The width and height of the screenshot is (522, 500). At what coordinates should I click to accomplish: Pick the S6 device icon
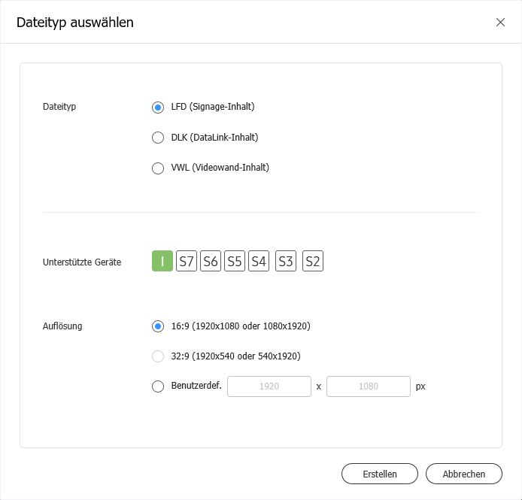211,262
